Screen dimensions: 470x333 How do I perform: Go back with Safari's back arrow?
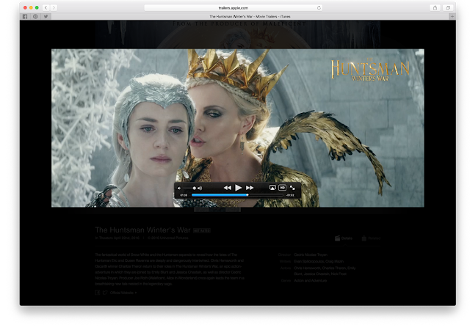coord(46,8)
